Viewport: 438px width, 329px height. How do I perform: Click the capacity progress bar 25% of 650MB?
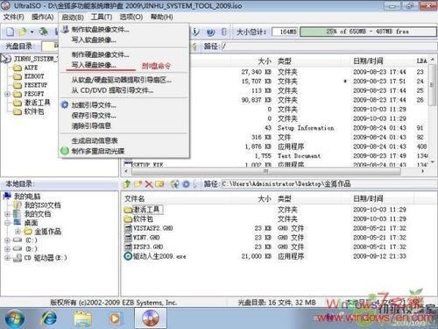(x=368, y=32)
